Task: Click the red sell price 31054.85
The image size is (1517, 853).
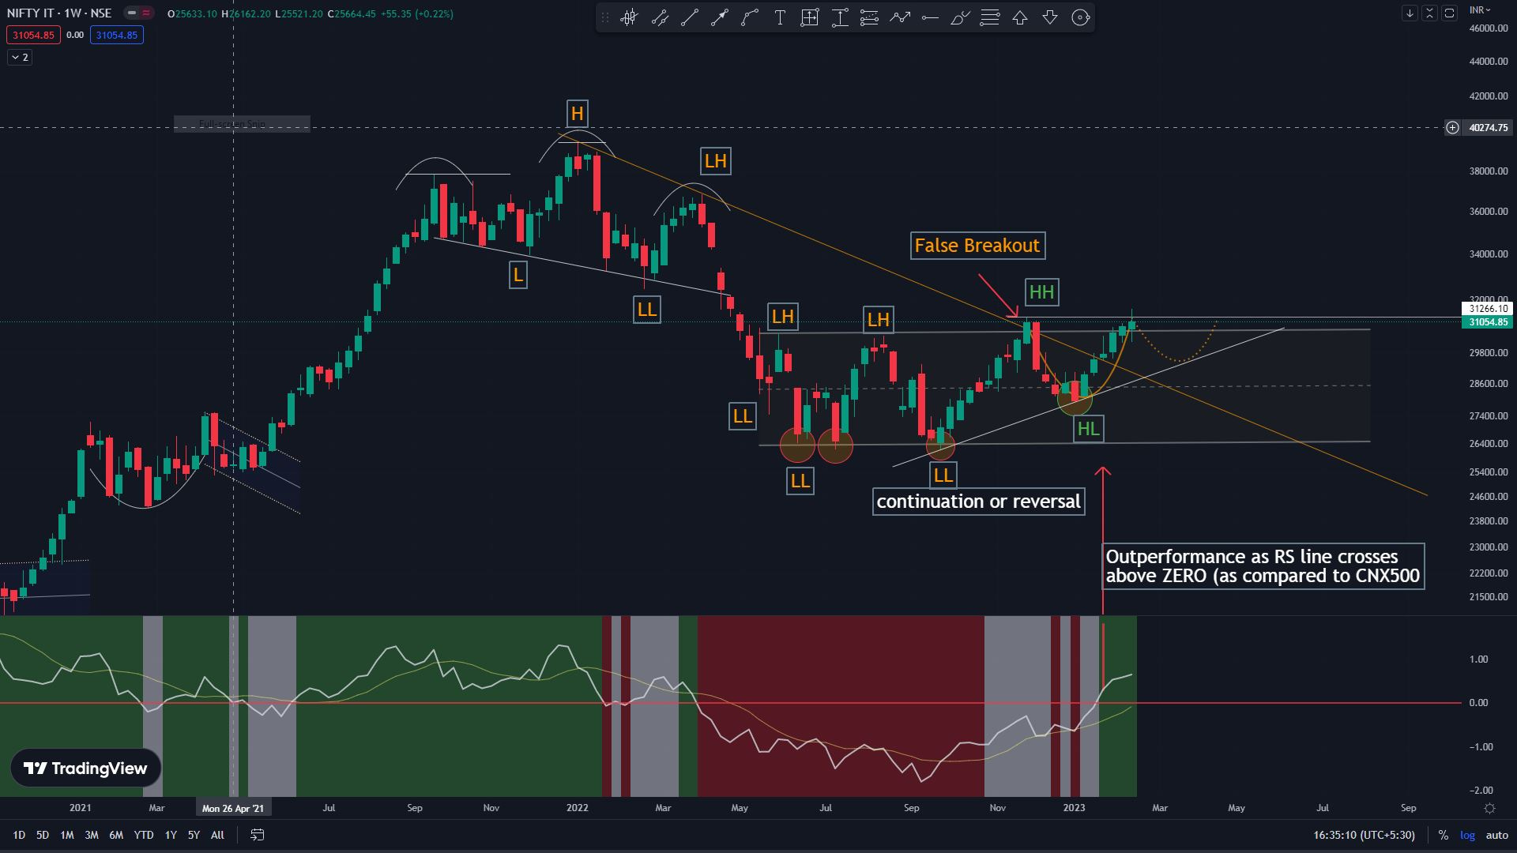Action: (x=33, y=35)
